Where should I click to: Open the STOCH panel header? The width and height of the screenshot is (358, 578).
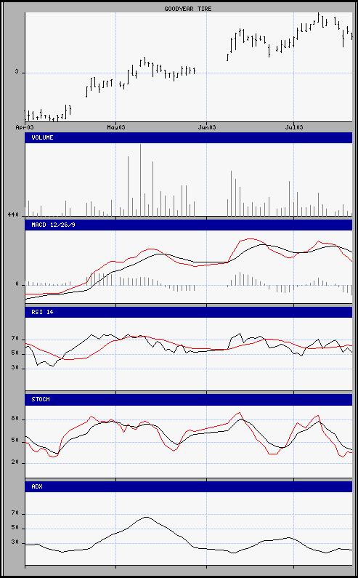(189, 399)
